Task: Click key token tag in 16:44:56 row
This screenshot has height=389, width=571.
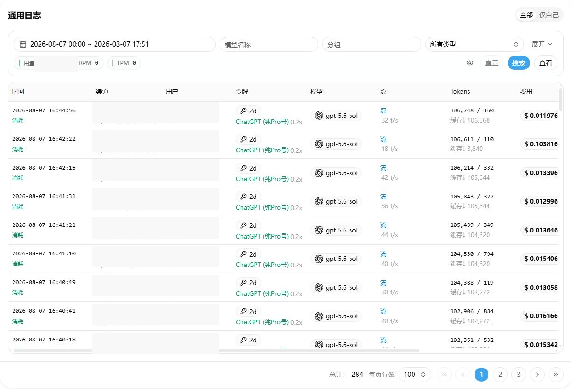Action: (x=248, y=111)
